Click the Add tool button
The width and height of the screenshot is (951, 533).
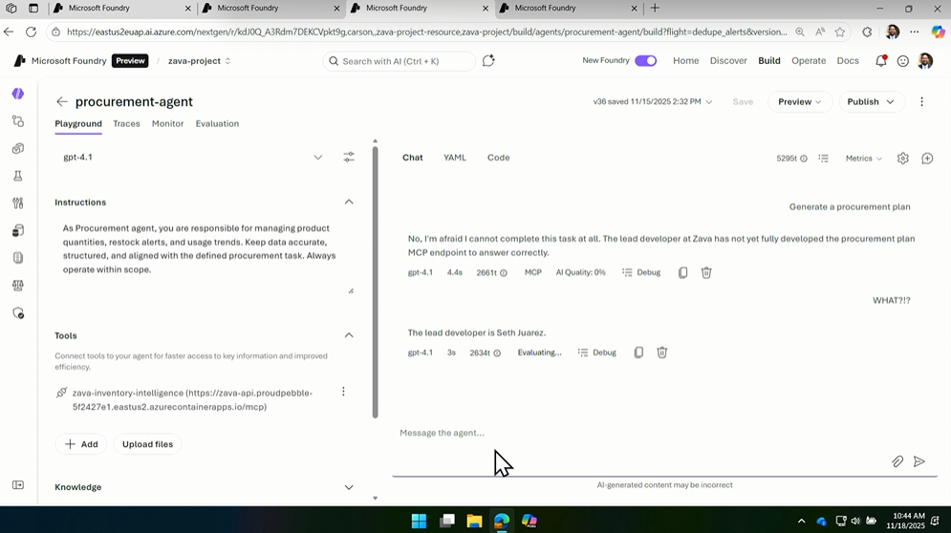[x=81, y=444]
